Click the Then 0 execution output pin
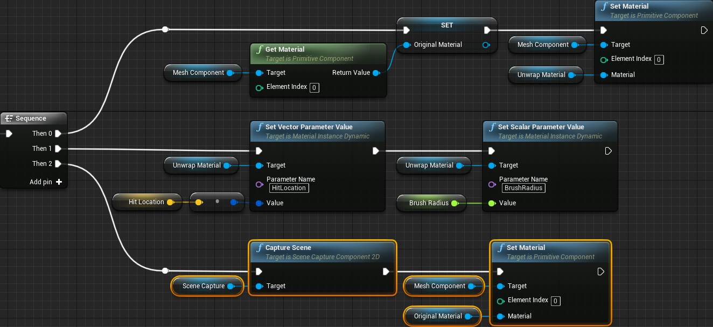 [58, 134]
